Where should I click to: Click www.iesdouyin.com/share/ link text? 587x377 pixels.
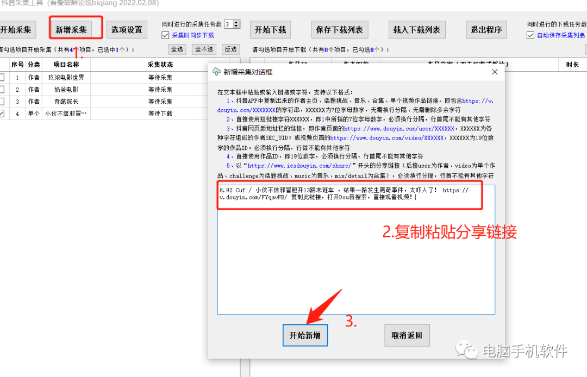point(299,165)
